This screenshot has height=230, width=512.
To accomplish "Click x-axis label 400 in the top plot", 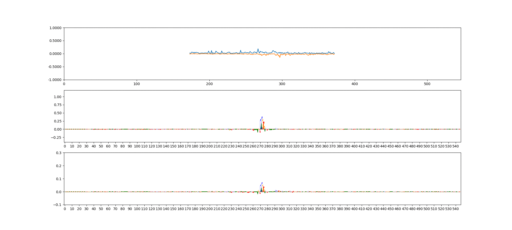I will (355, 84).
